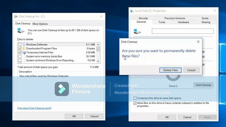Enable Compress this drive checkbox

click(135, 98)
